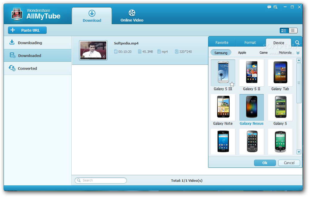Focus the Search input field
Viewport: 309px width, 197px height.
tap(101, 180)
